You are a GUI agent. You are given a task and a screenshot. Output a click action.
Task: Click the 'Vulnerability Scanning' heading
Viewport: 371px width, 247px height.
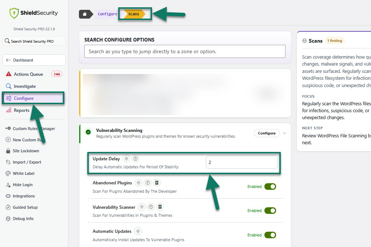click(119, 130)
